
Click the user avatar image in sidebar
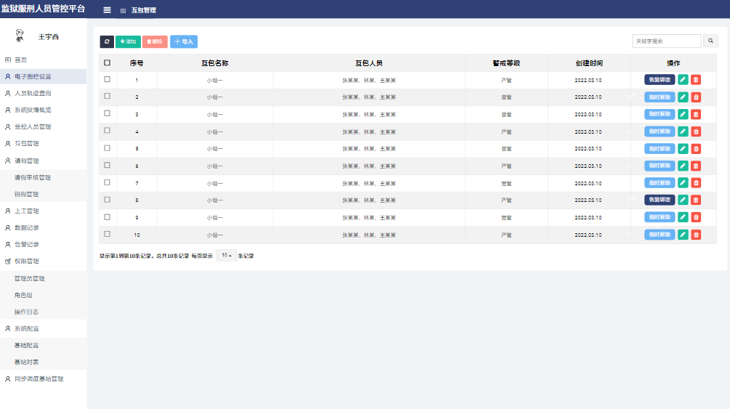(20, 36)
